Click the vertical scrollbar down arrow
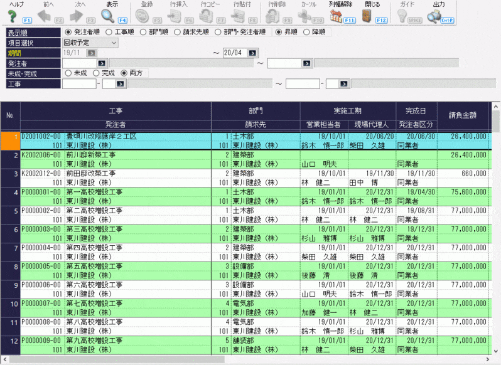This screenshot has height=365, width=501. point(496,351)
